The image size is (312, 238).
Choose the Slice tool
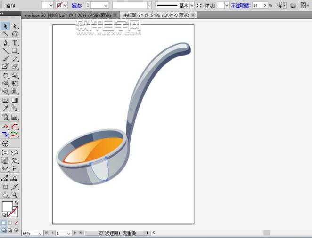pyautogui.click(x=15, y=187)
